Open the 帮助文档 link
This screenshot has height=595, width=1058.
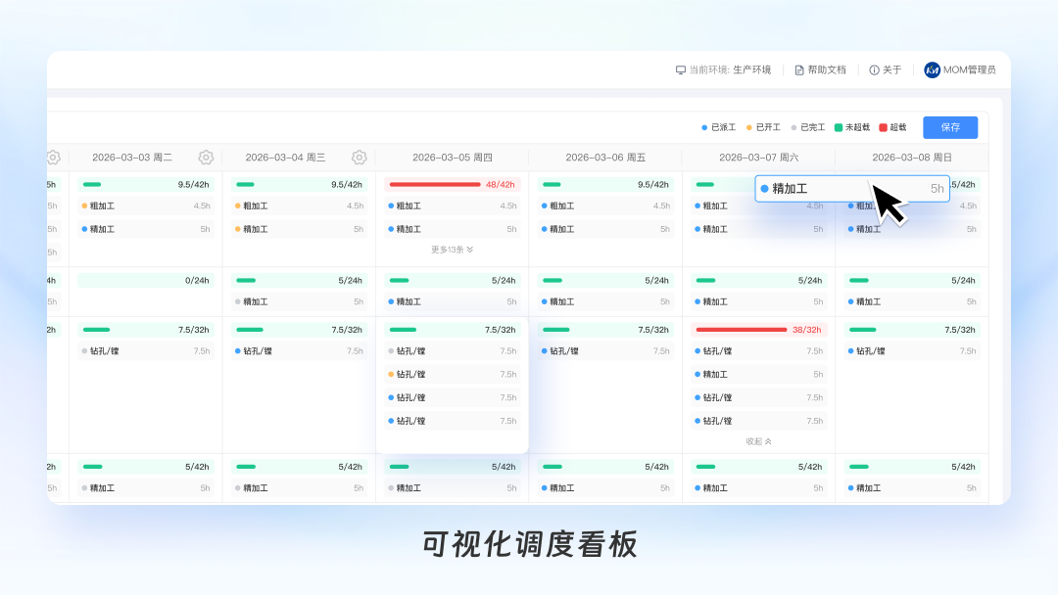821,70
